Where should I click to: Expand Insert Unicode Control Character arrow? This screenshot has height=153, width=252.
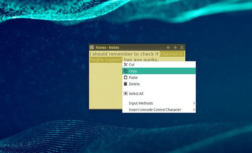(x=194, y=110)
